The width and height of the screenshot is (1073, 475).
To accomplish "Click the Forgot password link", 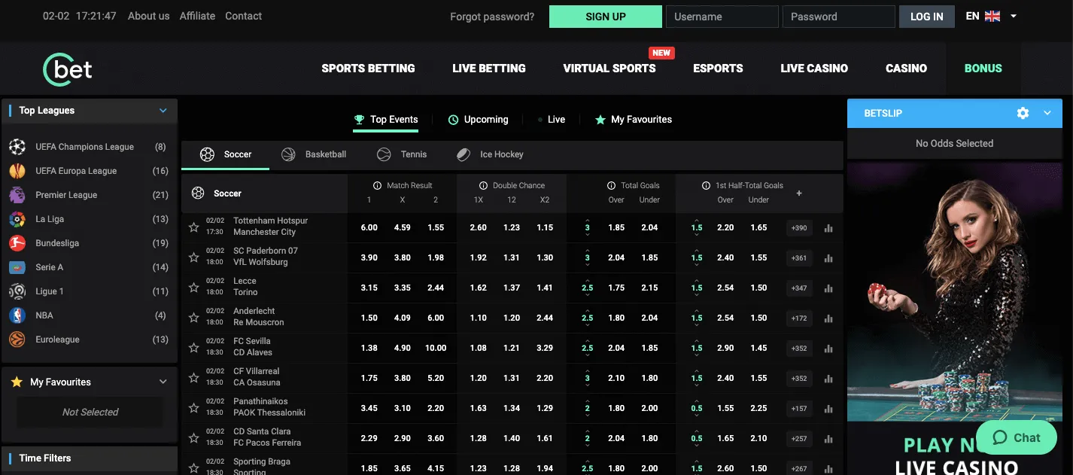I will click(491, 16).
